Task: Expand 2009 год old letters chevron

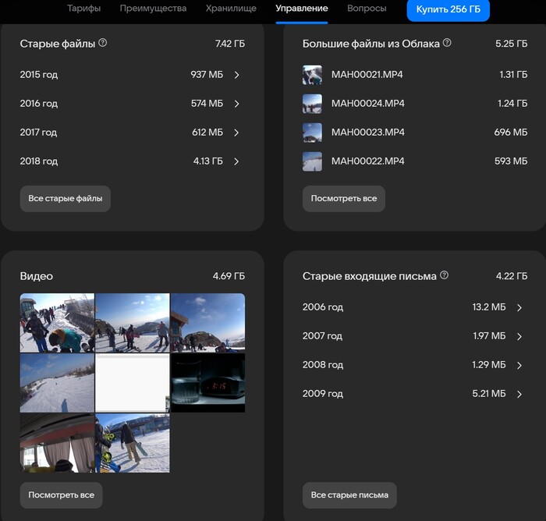Action: pyautogui.click(x=519, y=394)
